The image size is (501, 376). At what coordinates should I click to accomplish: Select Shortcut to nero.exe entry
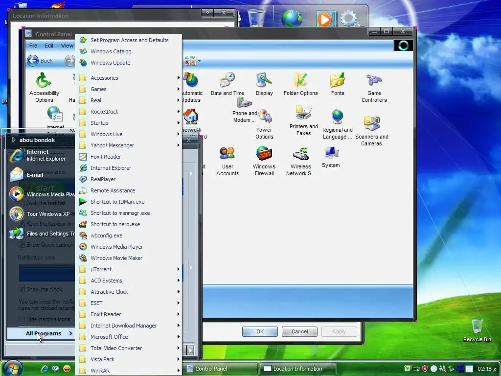coord(129,224)
